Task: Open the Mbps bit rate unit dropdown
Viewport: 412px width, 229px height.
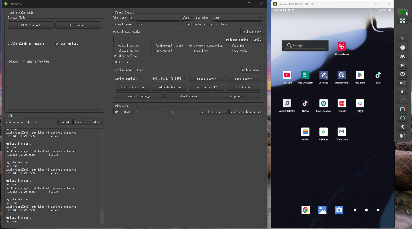Action: pos(188,18)
